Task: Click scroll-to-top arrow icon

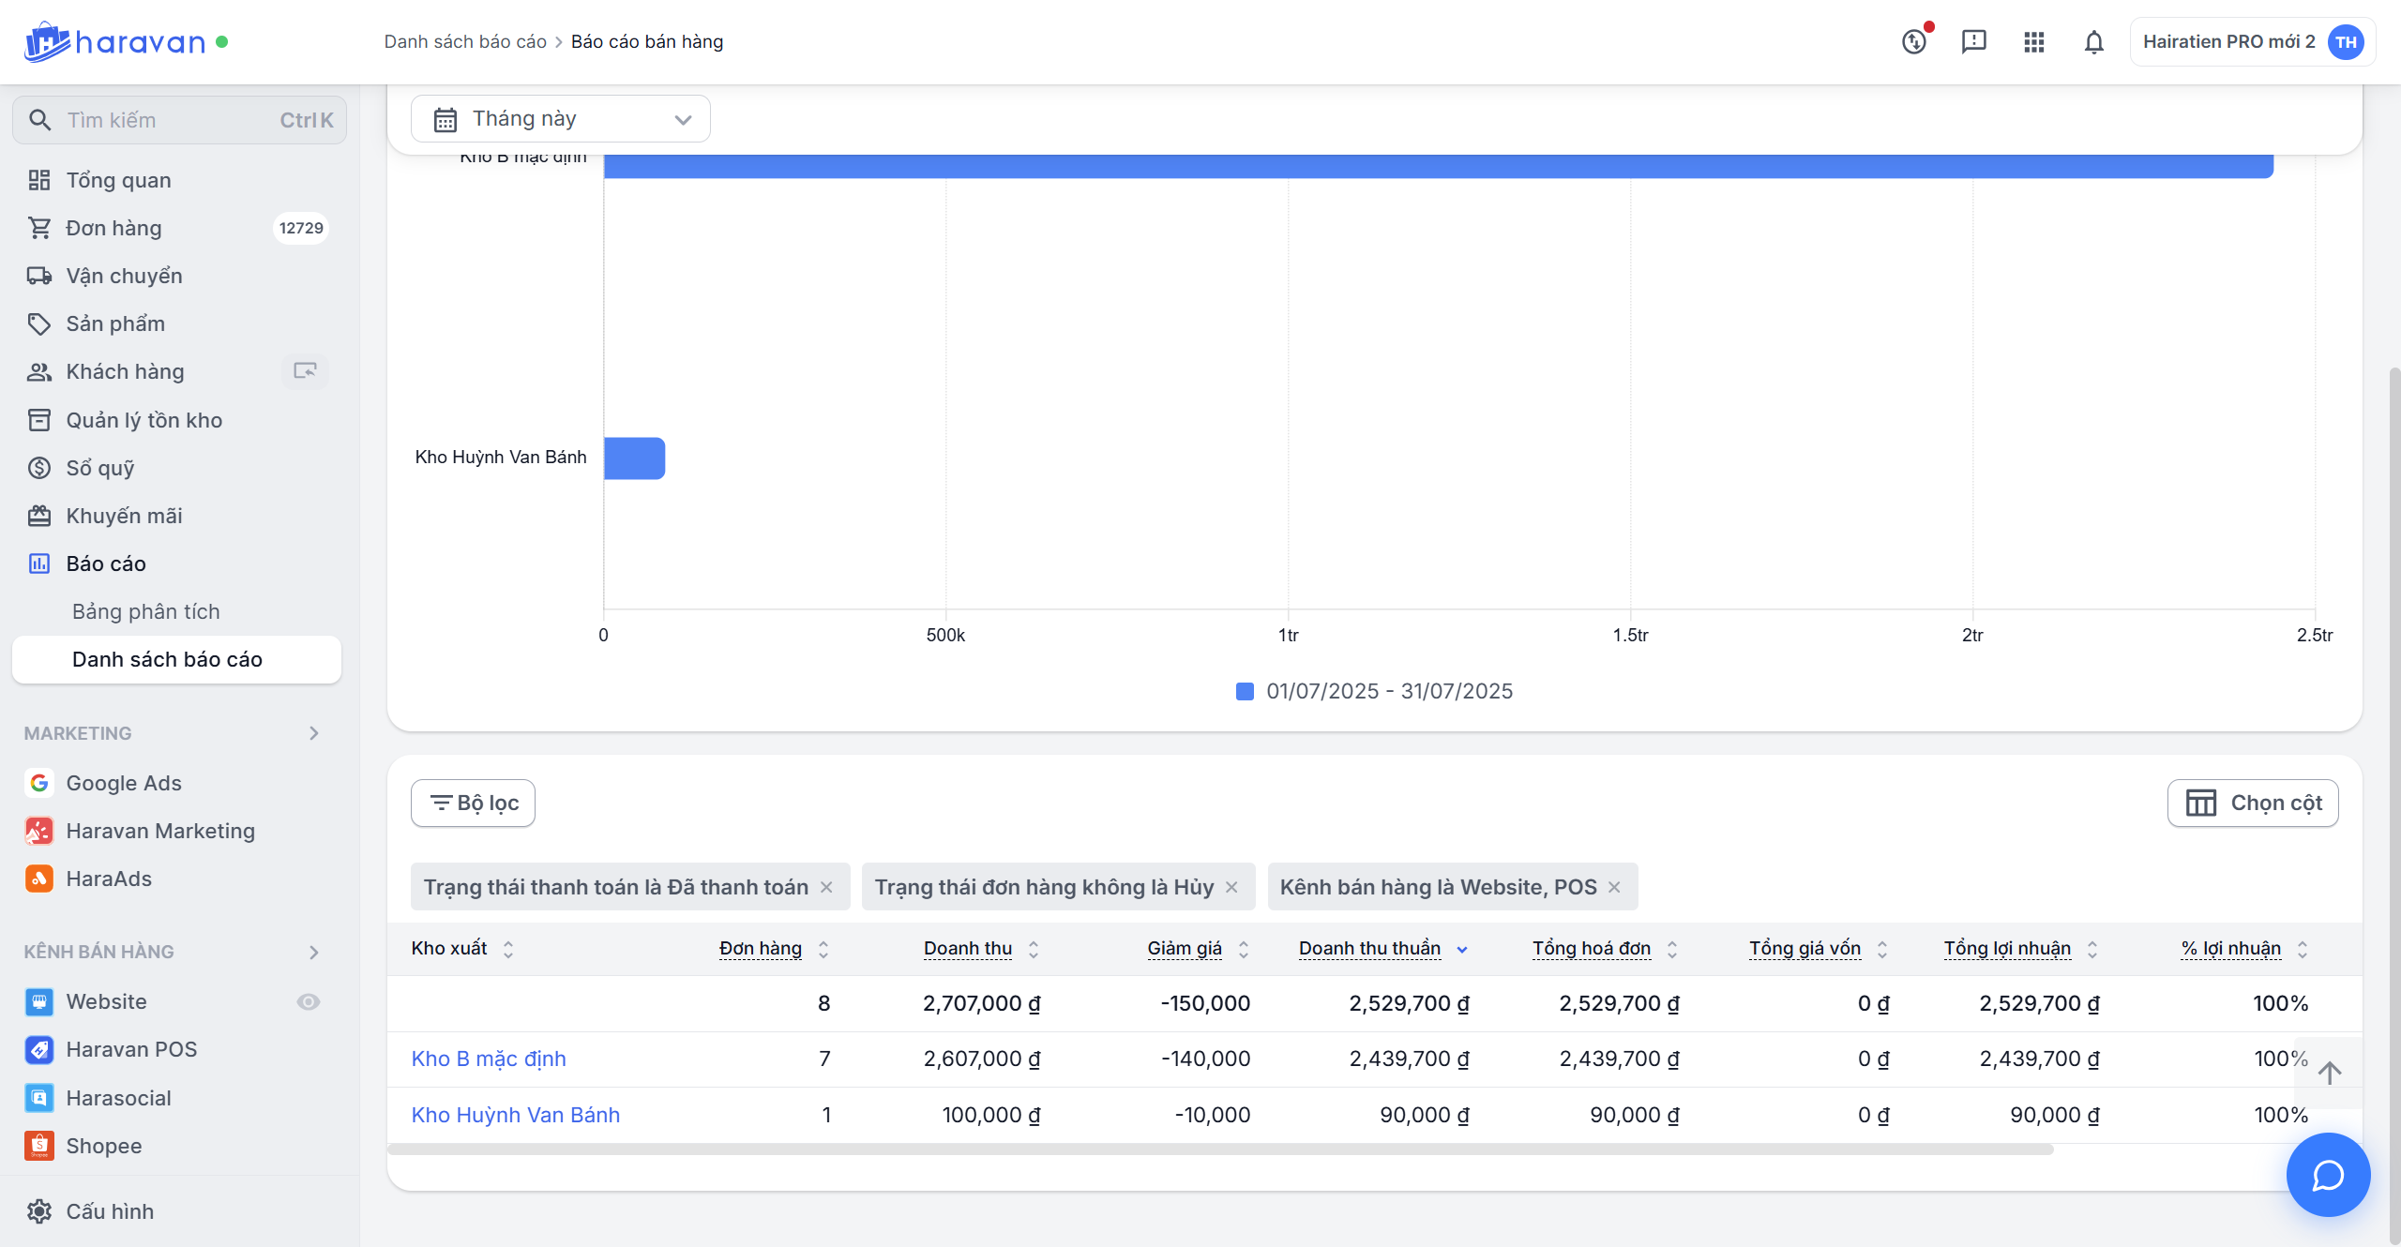Action: (x=2329, y=1072)
